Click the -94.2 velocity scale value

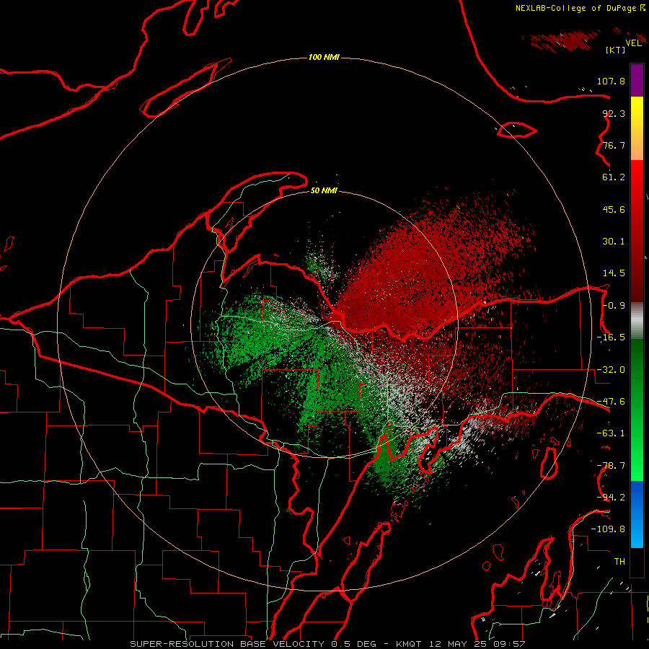point(611,498)
